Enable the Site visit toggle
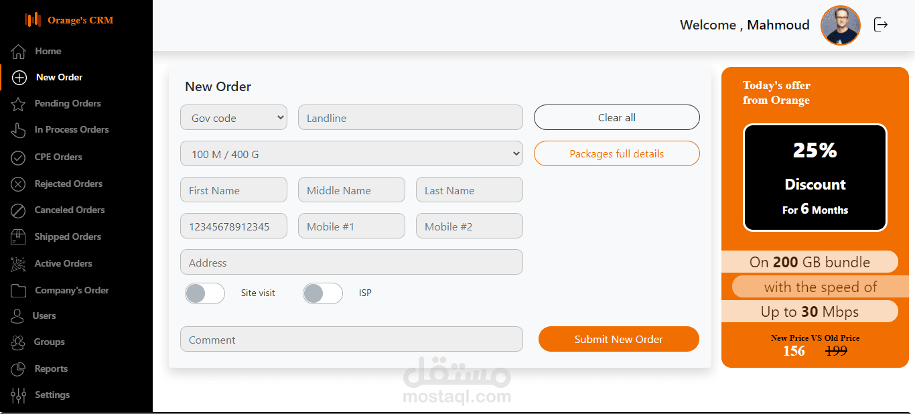 pos(205,293)
